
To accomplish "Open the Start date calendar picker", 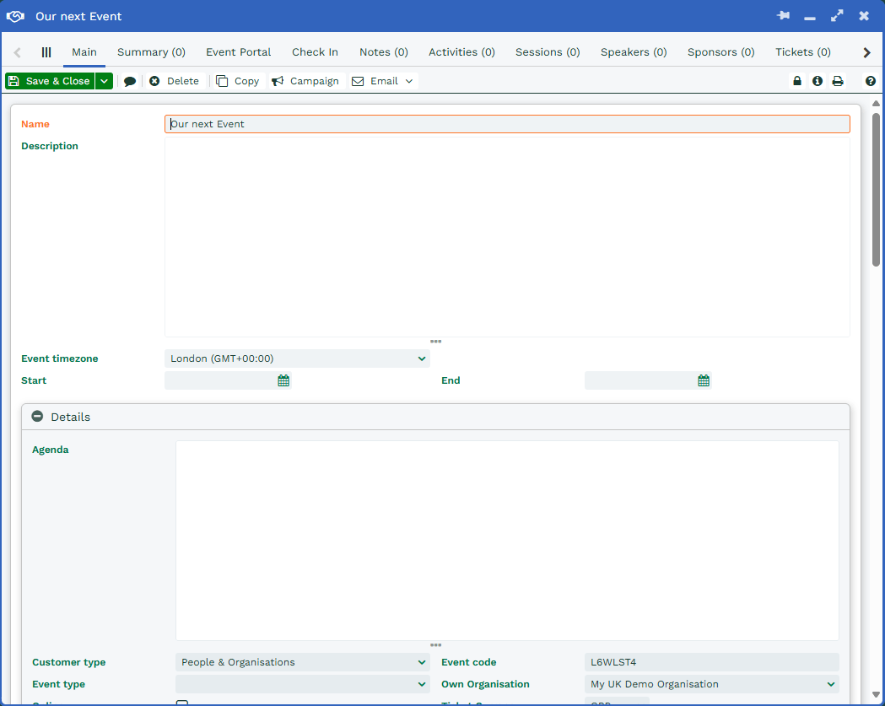I will click(283, 381).
